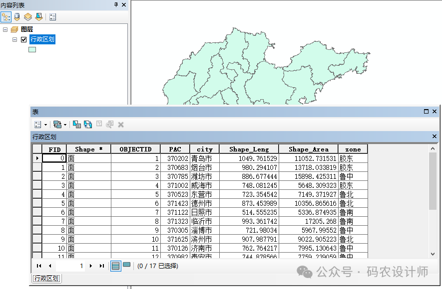Click List By Selection icon
Screen dimensions: 442x289
click(38, 17)
